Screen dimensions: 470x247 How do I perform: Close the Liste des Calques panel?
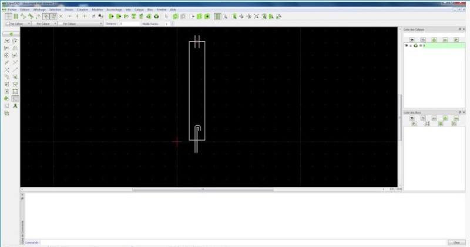coord(464,29)
